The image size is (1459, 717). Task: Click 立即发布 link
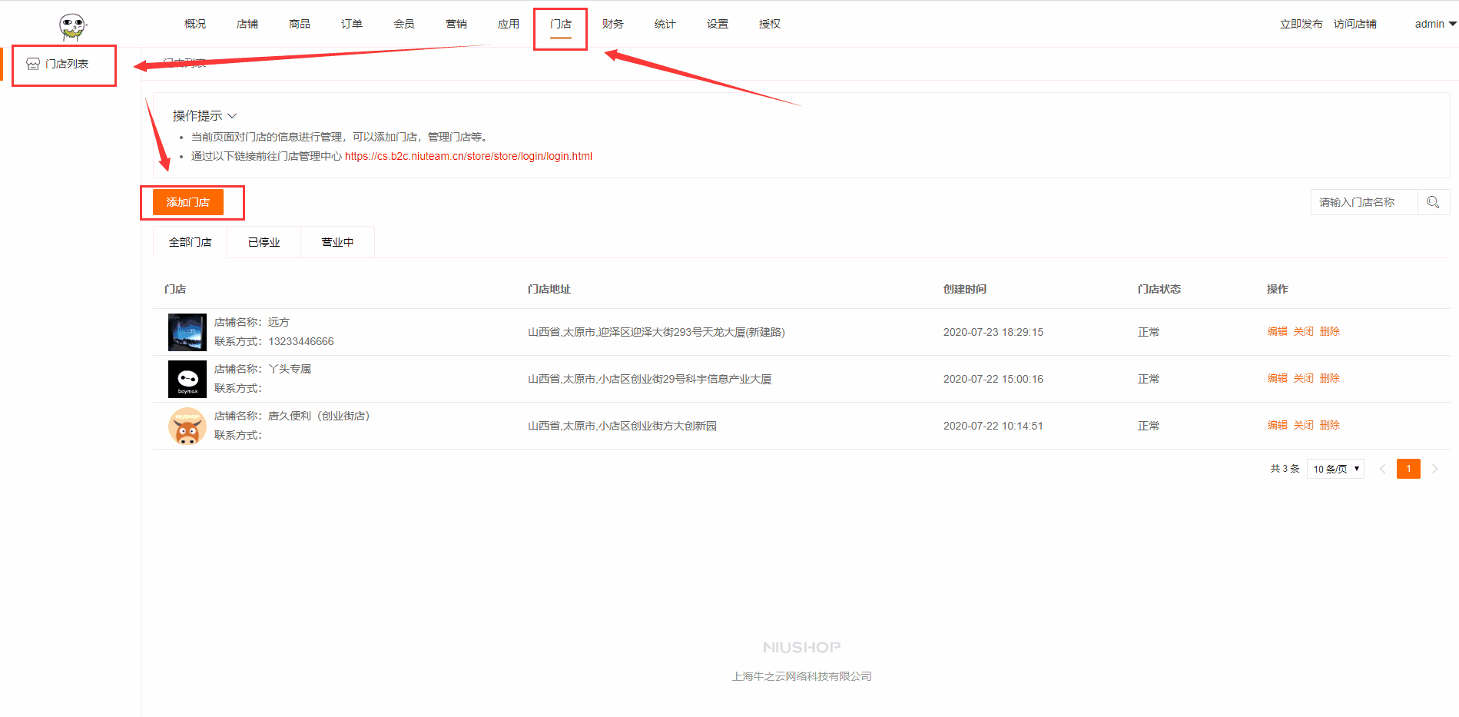1301,24
